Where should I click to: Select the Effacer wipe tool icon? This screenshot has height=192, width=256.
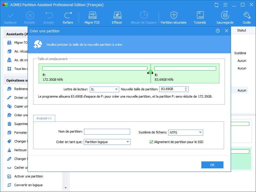point(117,15)
